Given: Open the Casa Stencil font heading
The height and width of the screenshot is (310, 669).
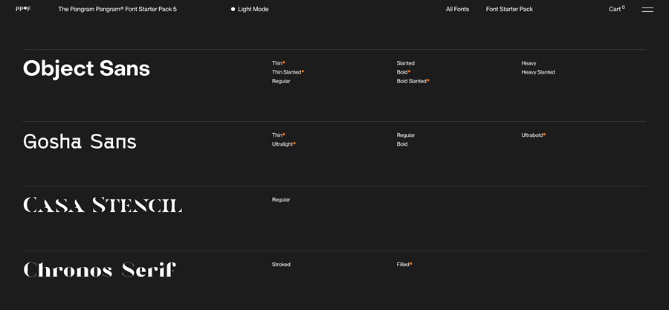Looking at the screenshot, I should [103, 204].
